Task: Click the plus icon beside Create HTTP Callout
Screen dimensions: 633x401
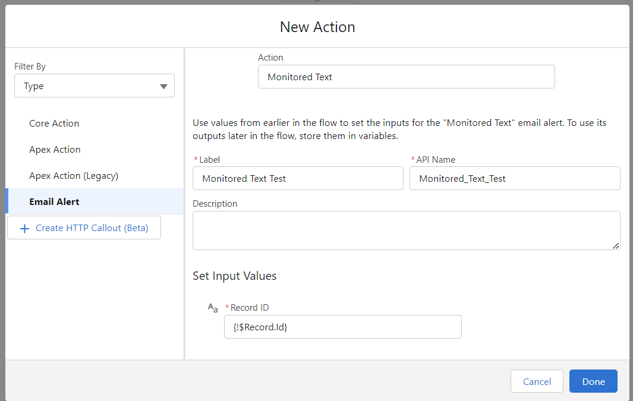Action: point(24,229)
